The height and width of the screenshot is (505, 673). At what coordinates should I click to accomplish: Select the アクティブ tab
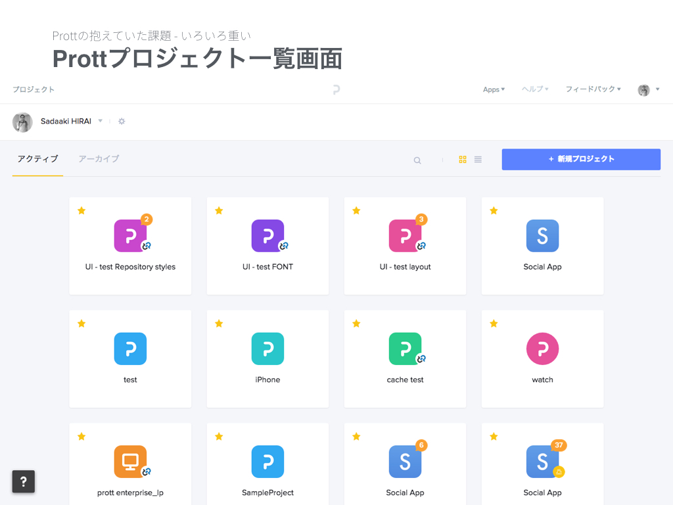(37, 159)
